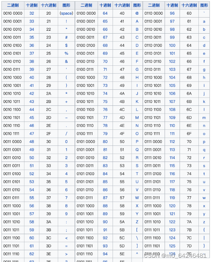Click the decimal 104 link
Screen dimensions: 212x262
coord(172,77)
